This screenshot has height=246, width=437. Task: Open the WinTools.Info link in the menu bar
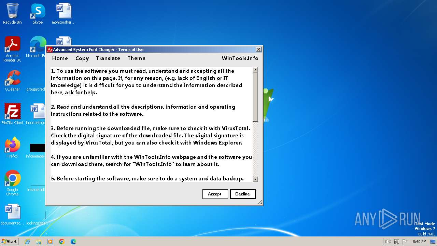coord(240,58)
